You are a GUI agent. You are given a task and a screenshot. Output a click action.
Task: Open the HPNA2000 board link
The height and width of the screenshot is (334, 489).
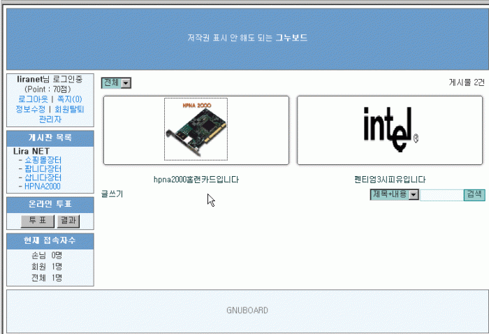[43, 186]
